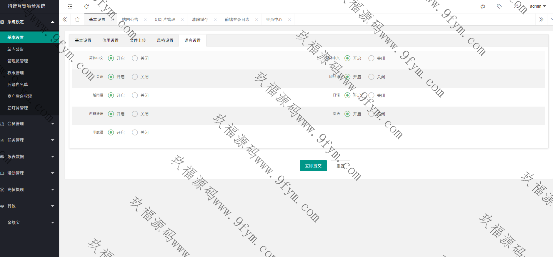Toggle fullscreen with the expand icon
553x257 pixels.
coord(516,6)
